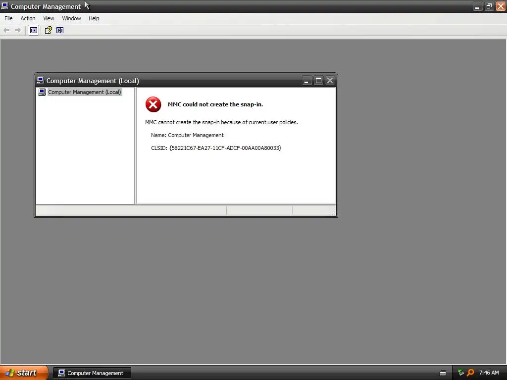Click the inner window's title bar computer icon
Screen dimensions: 507x380
coord(41,80)
